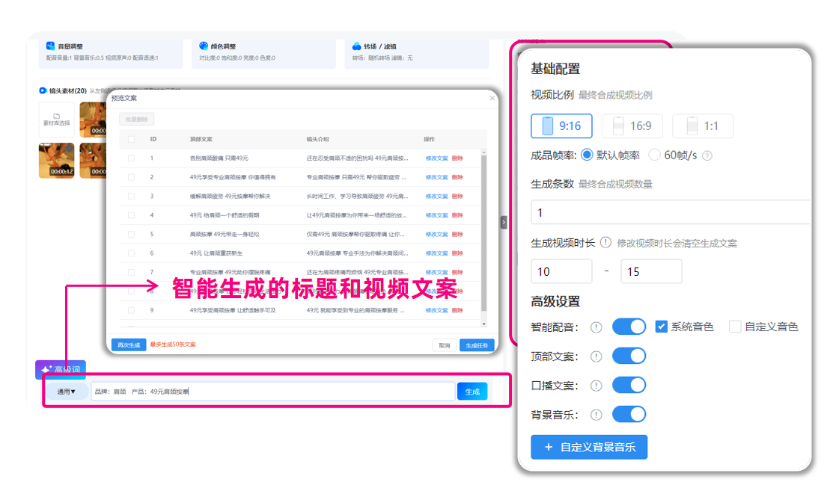
Task: Click the 素材库选择 folder icon
Action: 56,116
